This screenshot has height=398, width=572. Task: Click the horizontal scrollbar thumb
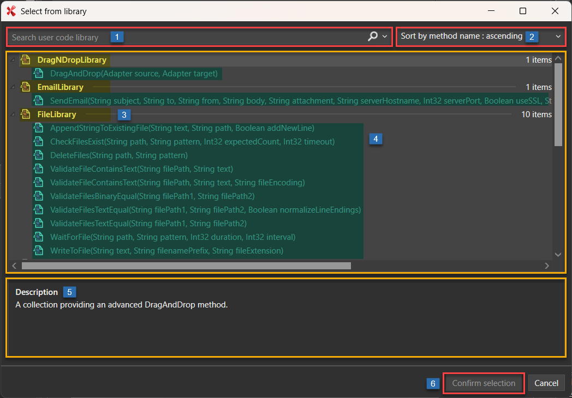(x=186, y=266)
